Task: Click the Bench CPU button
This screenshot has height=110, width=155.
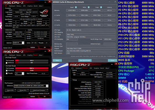Action: click(11, 90)
